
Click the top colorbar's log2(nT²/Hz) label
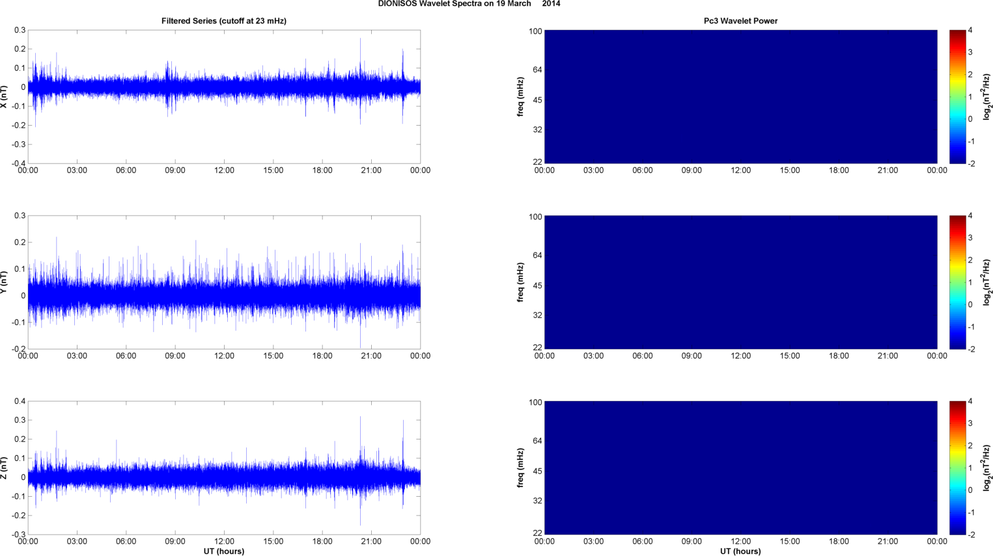point(986,97)
